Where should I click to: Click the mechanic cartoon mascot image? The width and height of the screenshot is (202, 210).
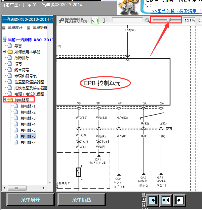[x=128, y=7]
